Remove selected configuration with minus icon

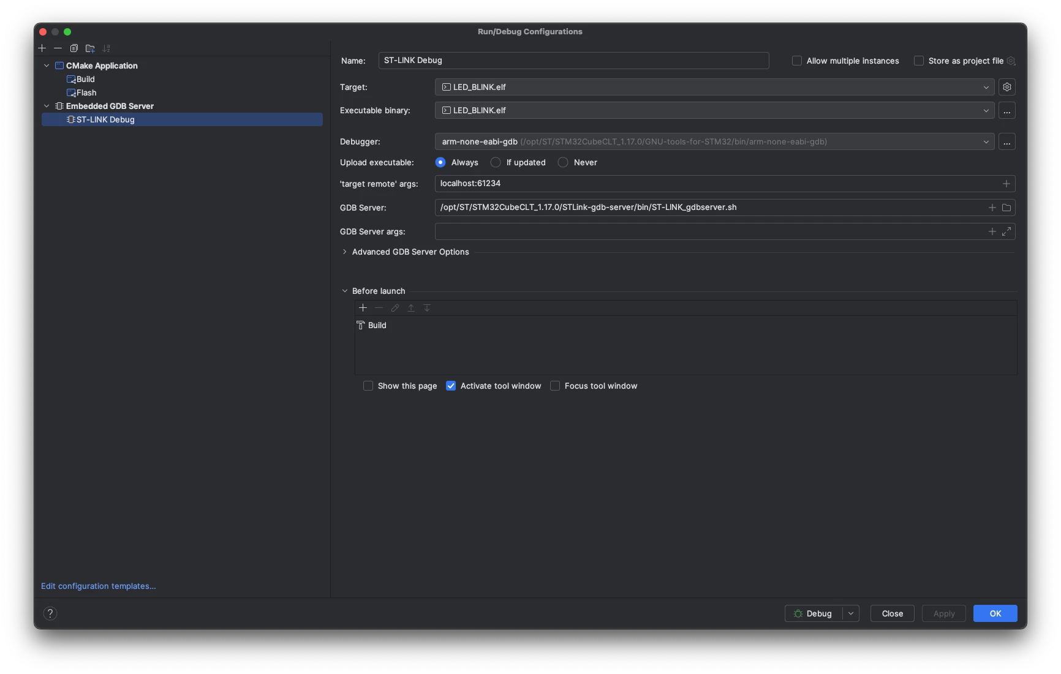(x=58, y=48)
